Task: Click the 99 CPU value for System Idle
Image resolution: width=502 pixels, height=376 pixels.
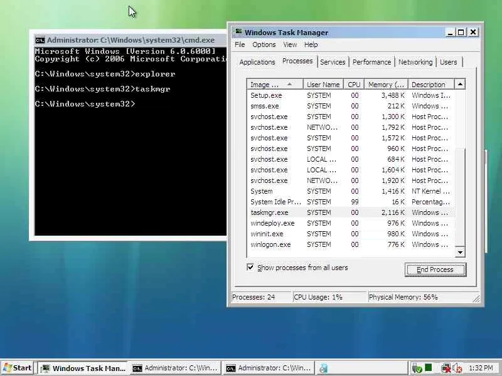Action: (355, 202)
